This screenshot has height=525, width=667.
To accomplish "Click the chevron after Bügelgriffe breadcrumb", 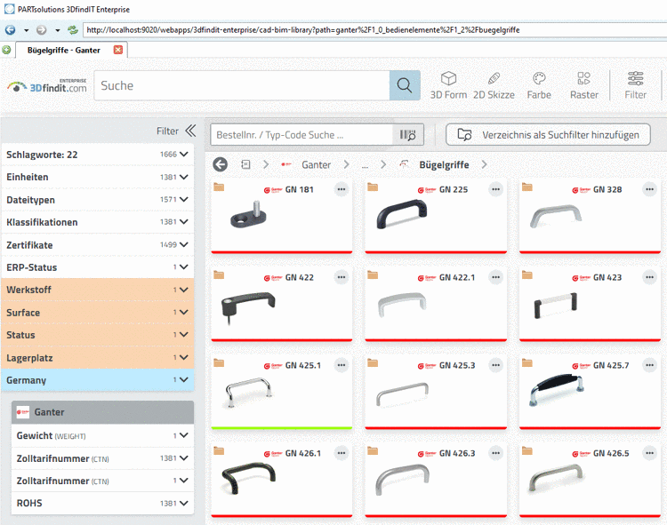I will [x=484, y=164].
